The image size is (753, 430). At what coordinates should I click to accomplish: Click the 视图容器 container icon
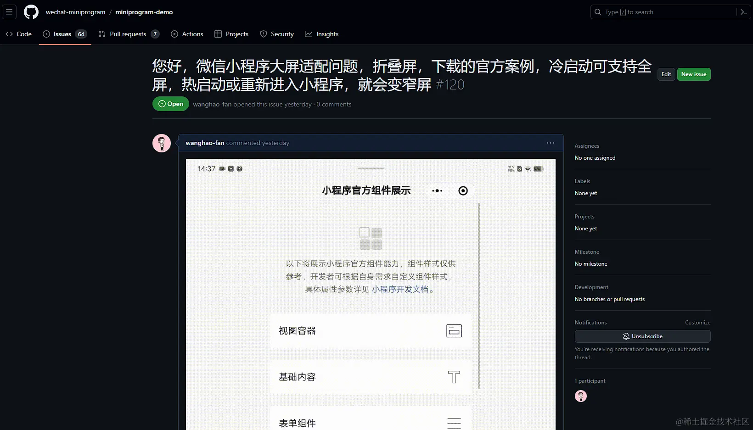[x=454, y=331]
